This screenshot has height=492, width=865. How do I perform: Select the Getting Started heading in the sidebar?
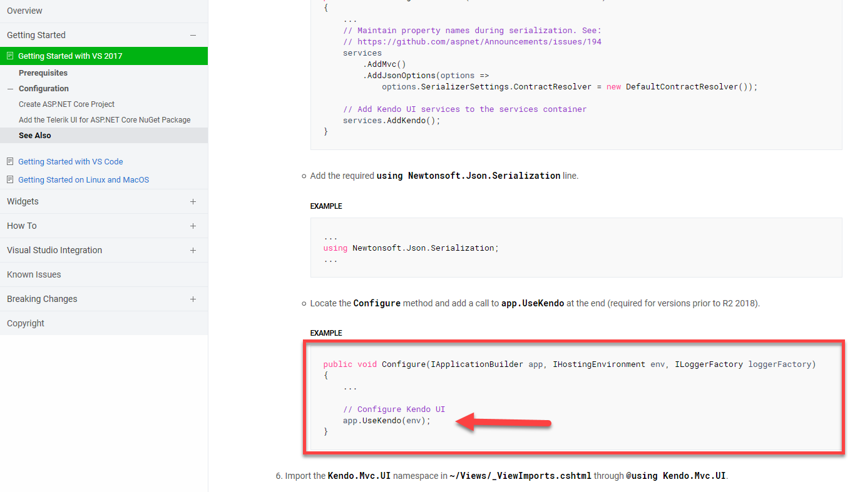[36, 35]
